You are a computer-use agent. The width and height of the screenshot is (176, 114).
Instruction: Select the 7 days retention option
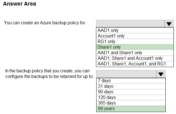coord(131,80)
